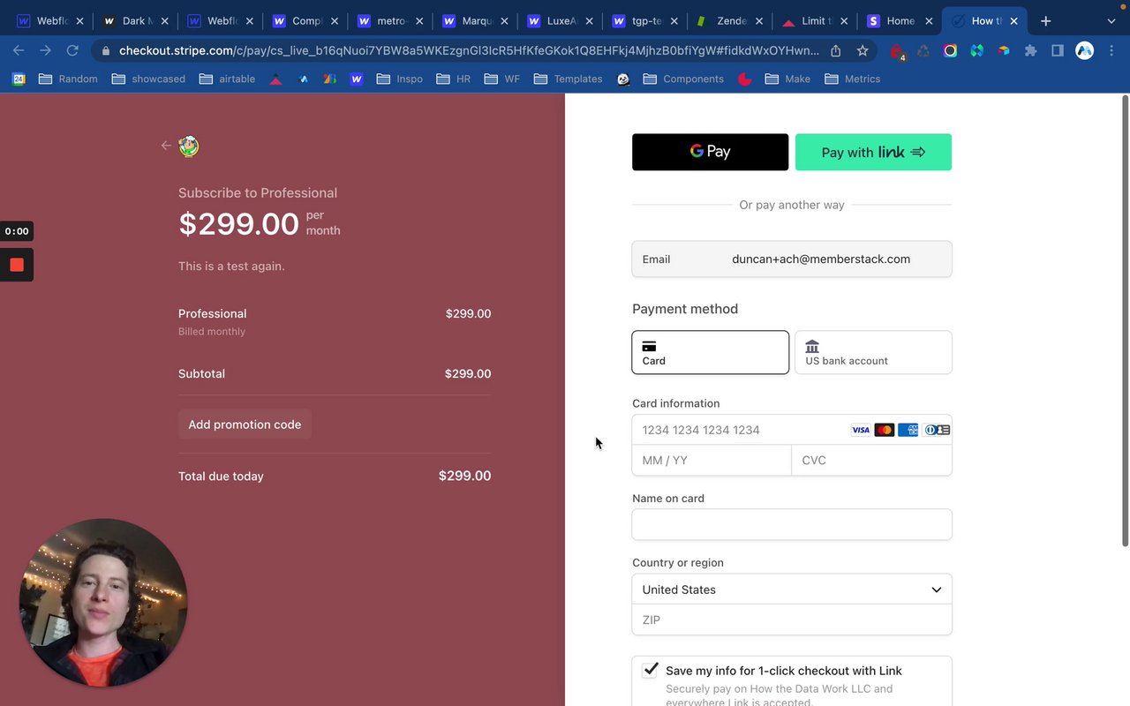1130x706 pixels.
Task: Click the back arrow beside merchant logo
Action: tap(166, 146)
